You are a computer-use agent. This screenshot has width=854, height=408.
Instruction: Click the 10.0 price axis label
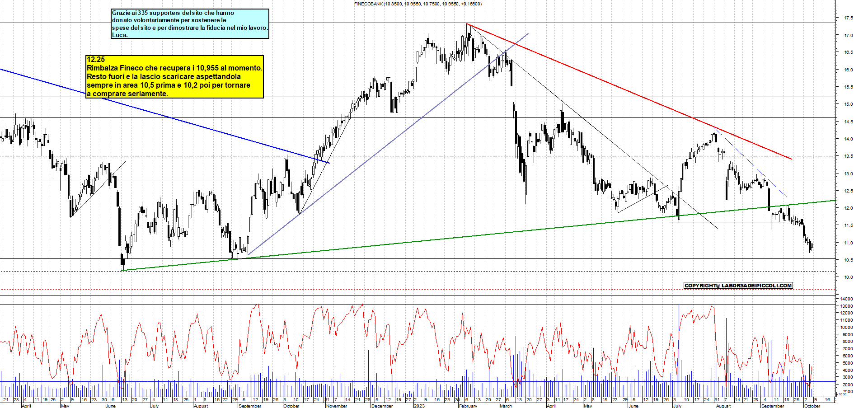(x=848, y=277)
